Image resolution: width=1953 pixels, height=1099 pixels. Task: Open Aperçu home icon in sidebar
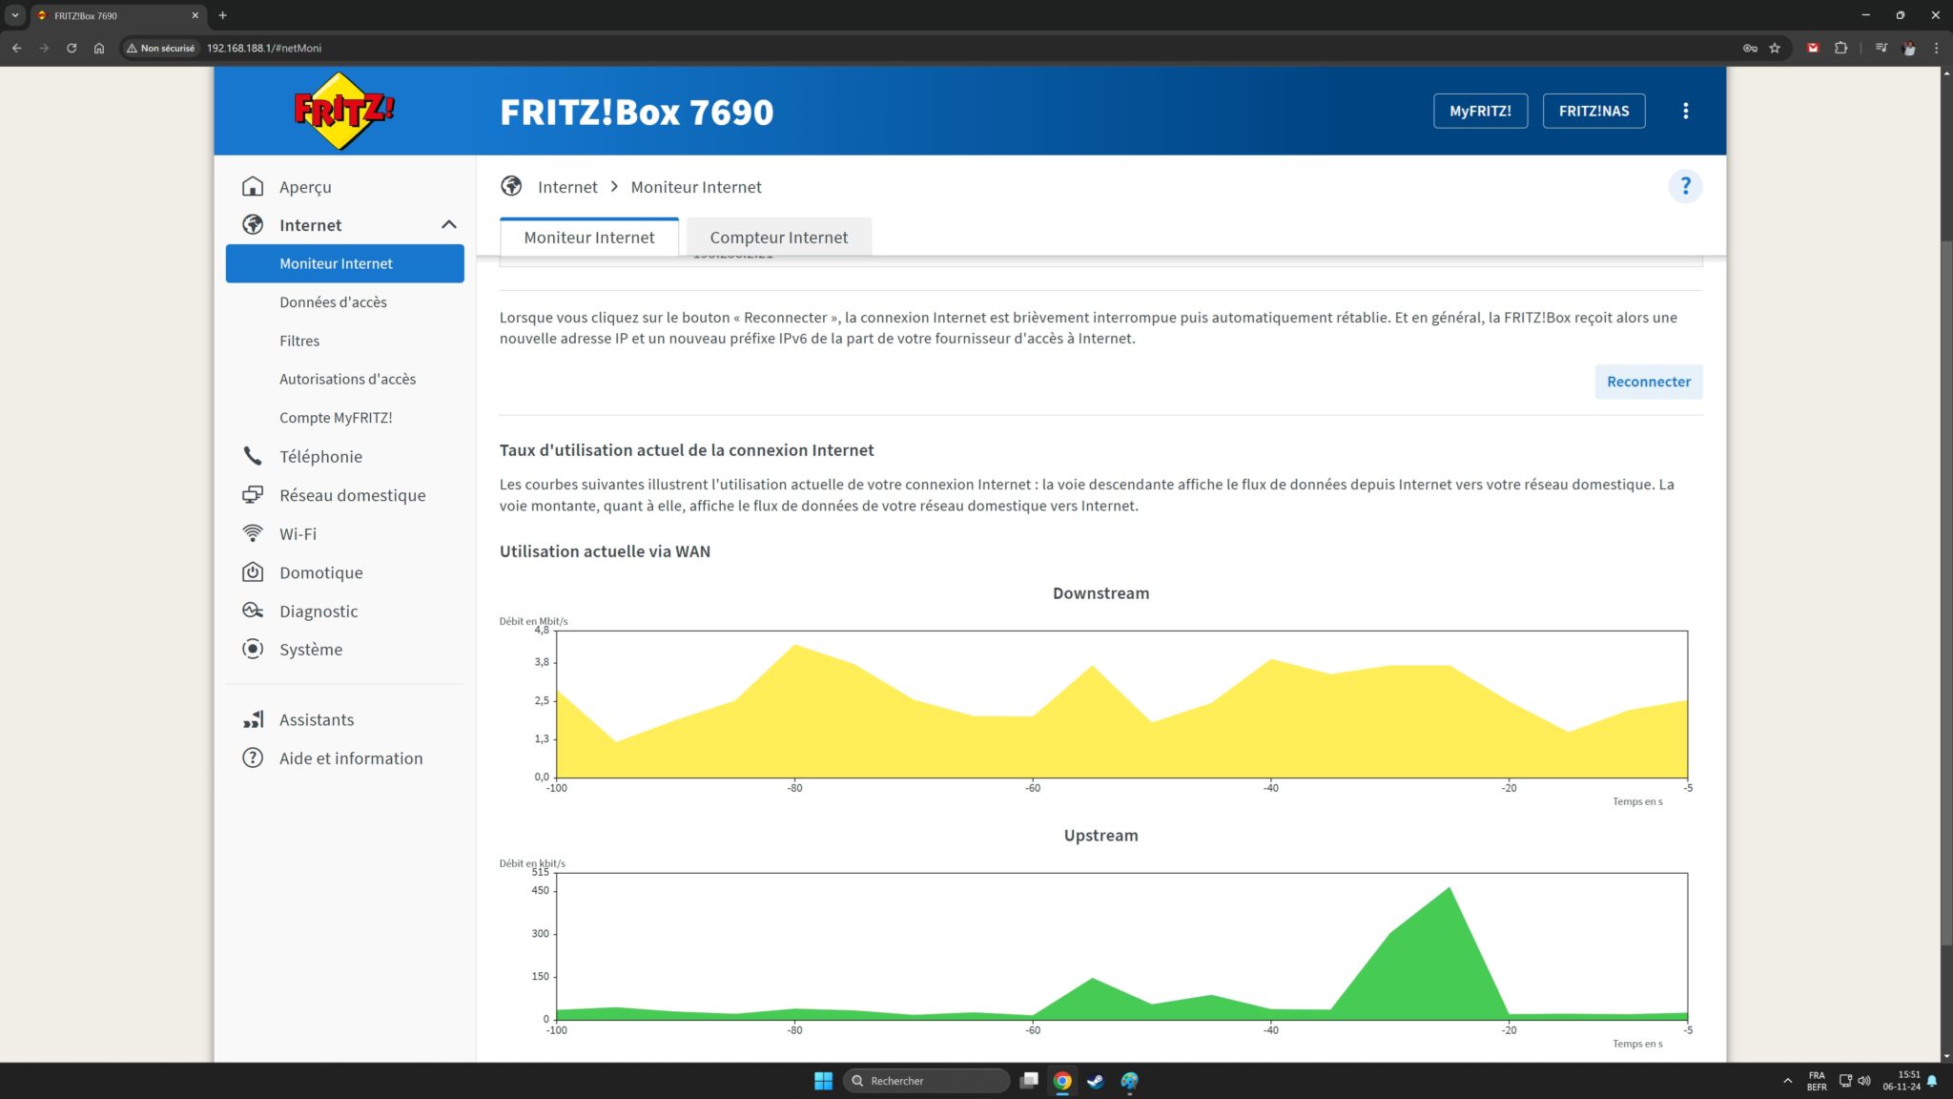[x=253, y=186]
